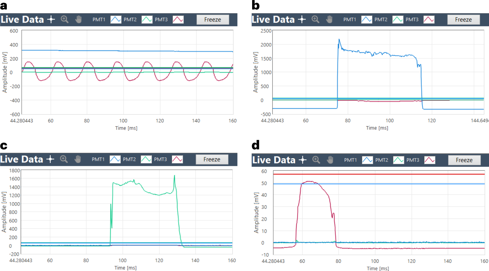Choose the pan hand tool in panel c
This screenshot has width=489, height=271.
[78, 159]
